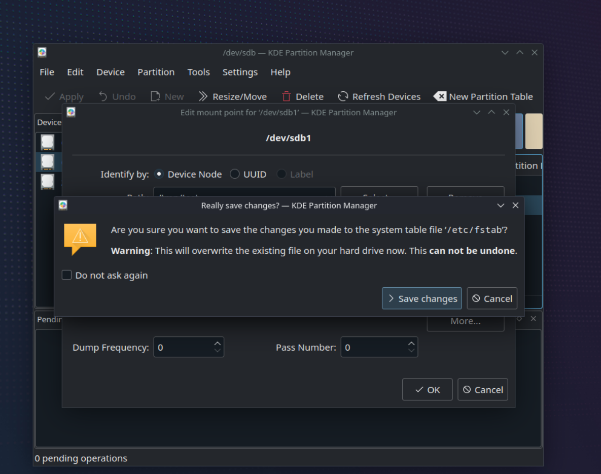The image size is (601, 474).
Task: Decrease the Dump Frequency value
Action: tap(218, 351)
